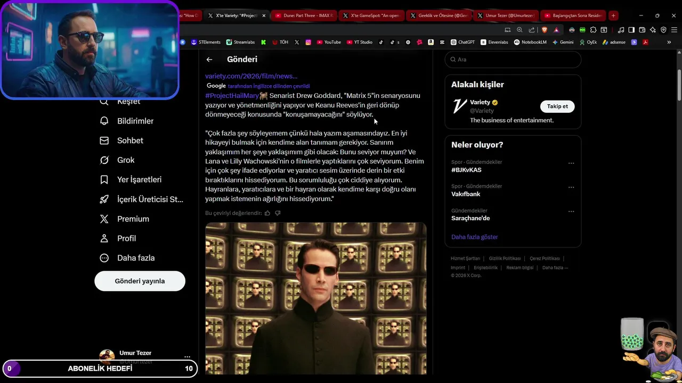The width and height of the screenshot is (682, 383).
Task: Open Bildirimler in the sidebar
Action: click(x=127, y=121)
